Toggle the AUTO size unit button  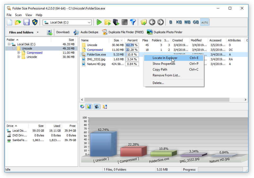click(x=205, y=22)
